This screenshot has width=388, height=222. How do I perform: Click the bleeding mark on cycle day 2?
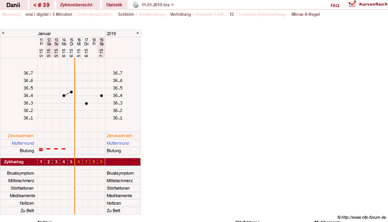click(x=49, y=149)
